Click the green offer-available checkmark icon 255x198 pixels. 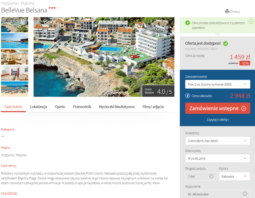coord(225,43)
